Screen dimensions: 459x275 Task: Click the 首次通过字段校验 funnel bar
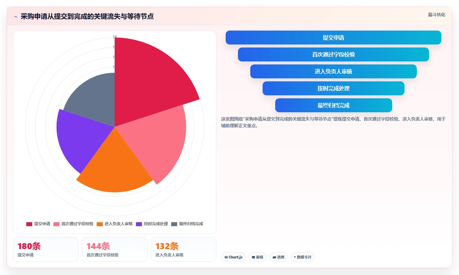333,54
